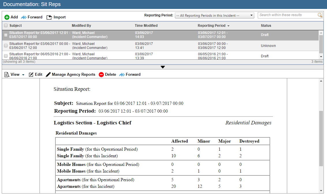Add a new situation report
This screenshot has height=195, width=327.
(11, 17)
